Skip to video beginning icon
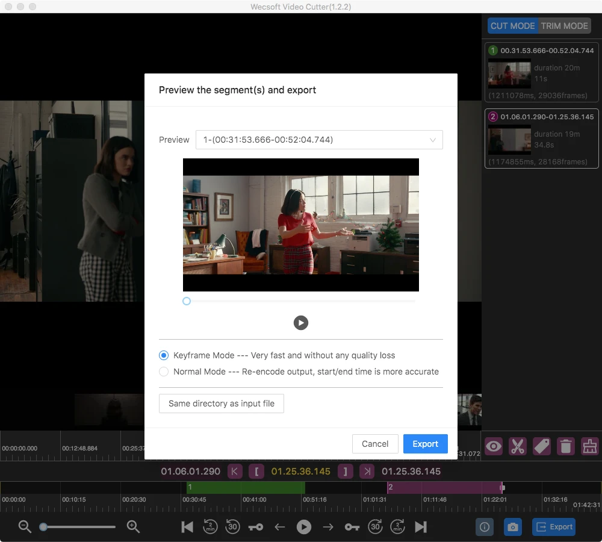 (187, 527)
